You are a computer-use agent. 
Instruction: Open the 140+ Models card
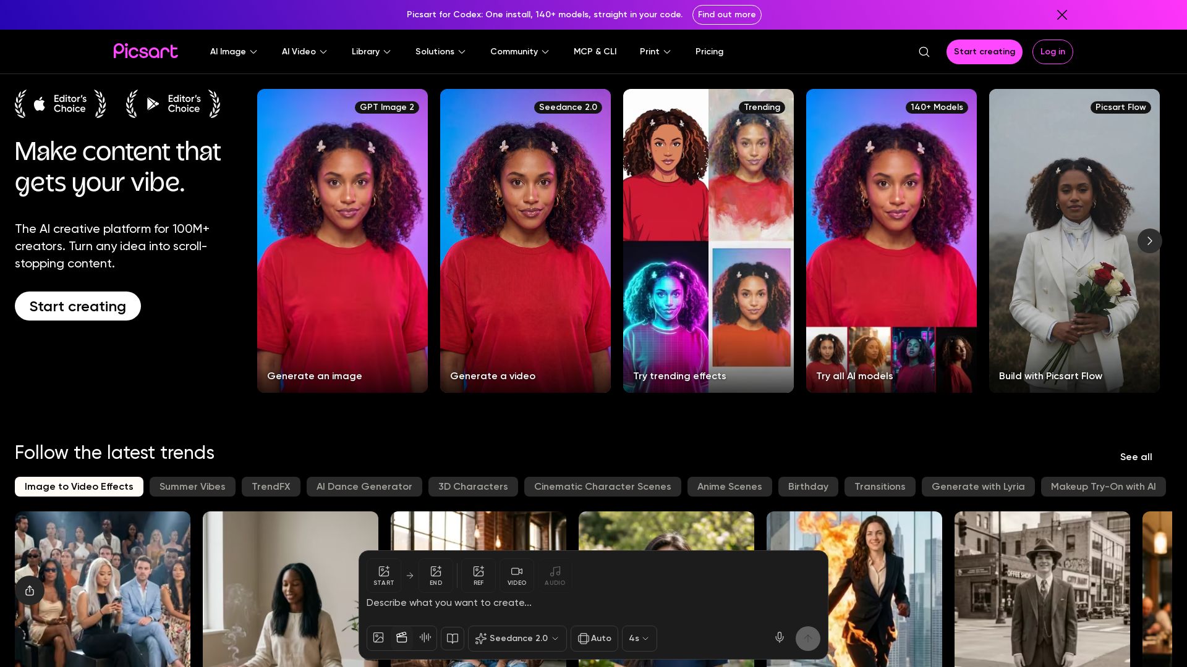tap(891, 241)
